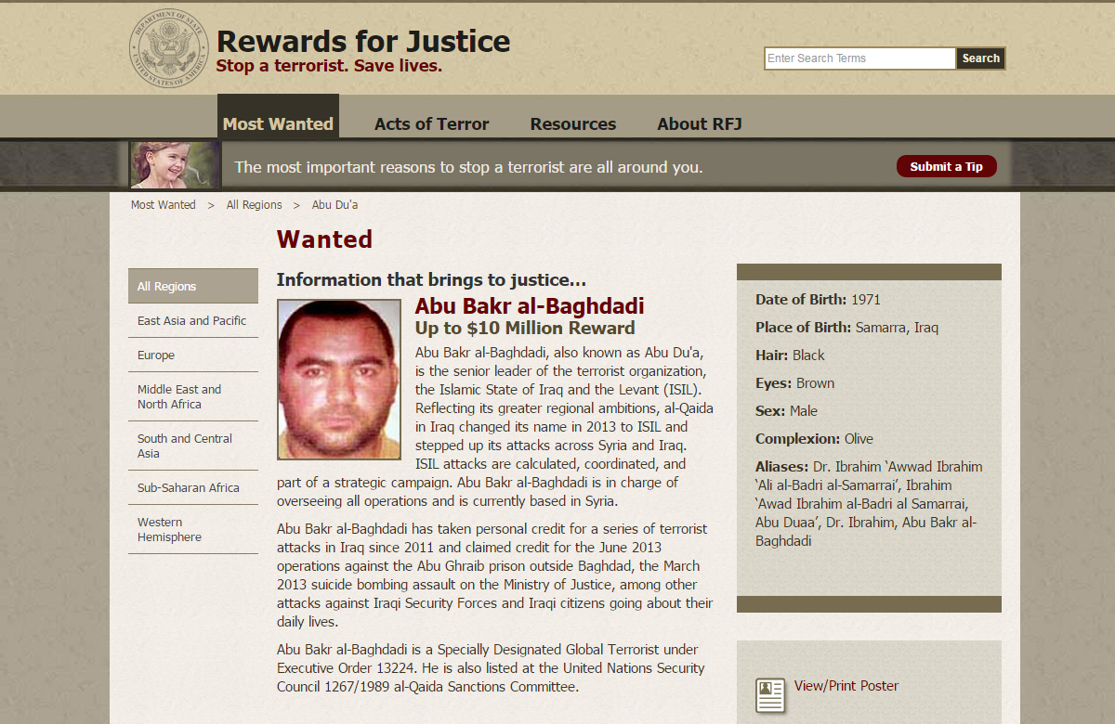Select Middle East and North Africa region
This screenshot has height=724, width=1115.
click(x=193, y=396)
